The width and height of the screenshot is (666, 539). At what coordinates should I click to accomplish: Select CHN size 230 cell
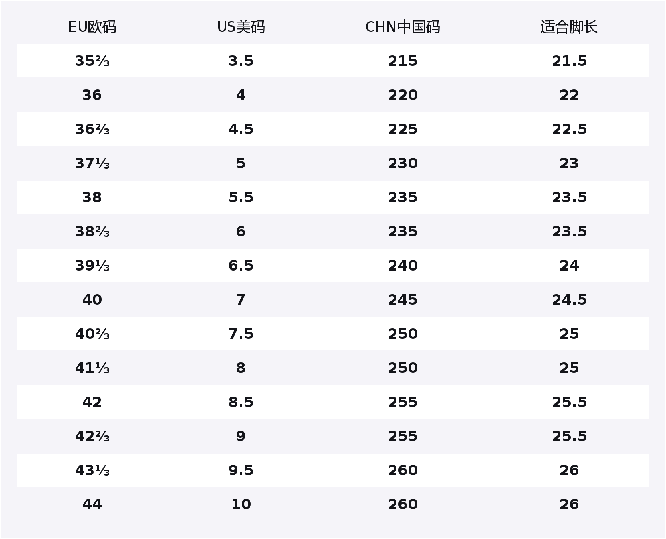402,163
